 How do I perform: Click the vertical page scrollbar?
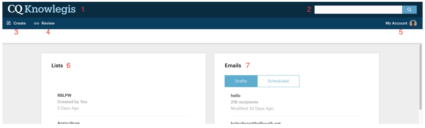420,78
